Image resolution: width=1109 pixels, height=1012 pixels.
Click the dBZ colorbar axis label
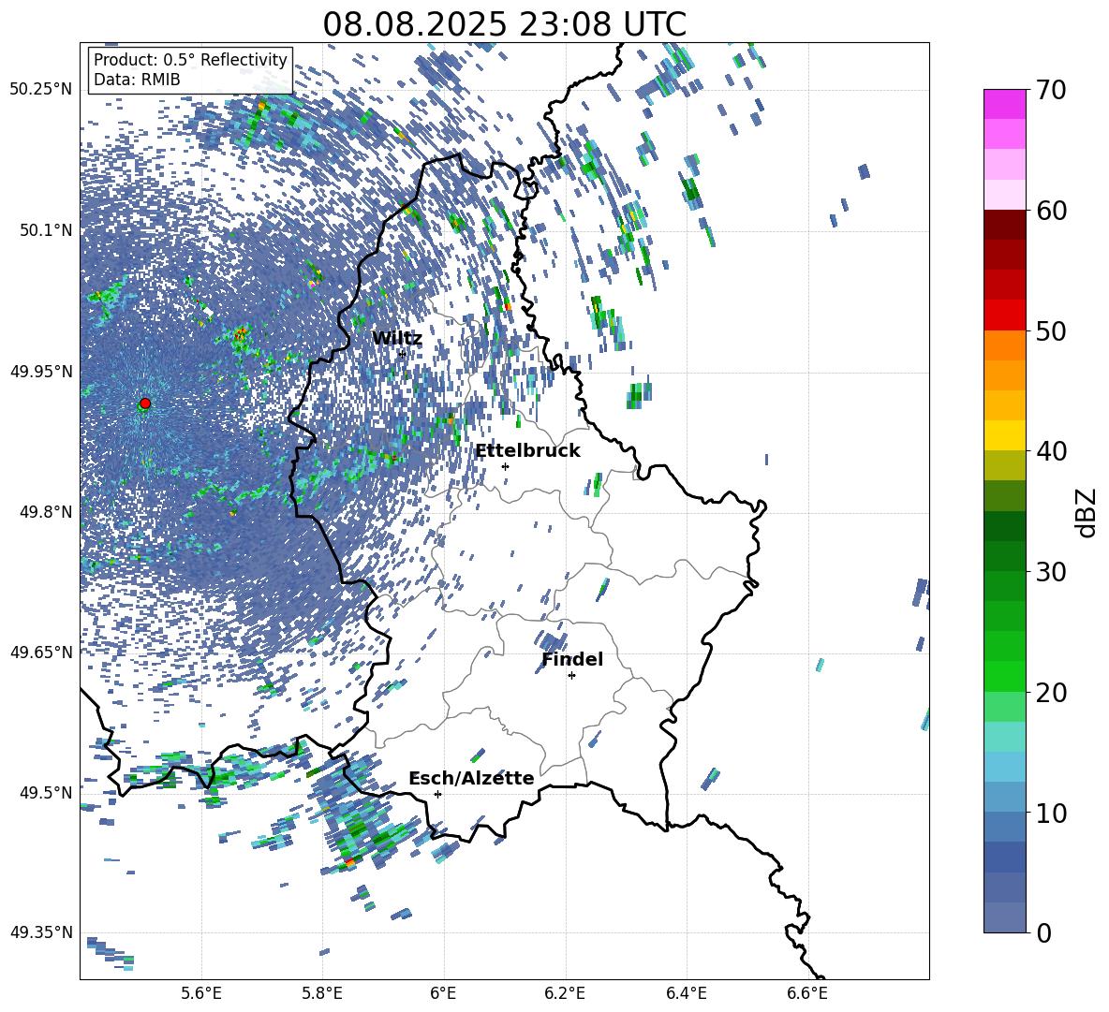(x=1087, y=512)
